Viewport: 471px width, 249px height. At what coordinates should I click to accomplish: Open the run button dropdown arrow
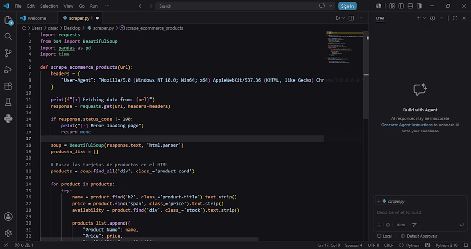[x=344, y=18]
